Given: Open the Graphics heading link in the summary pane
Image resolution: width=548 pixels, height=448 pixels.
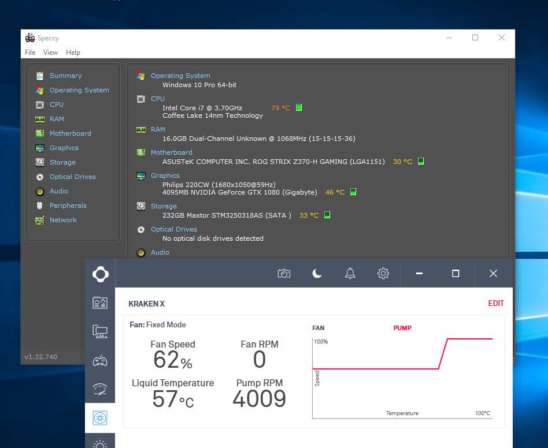Looking at the screenshot, I should click(x=165, y=176).
